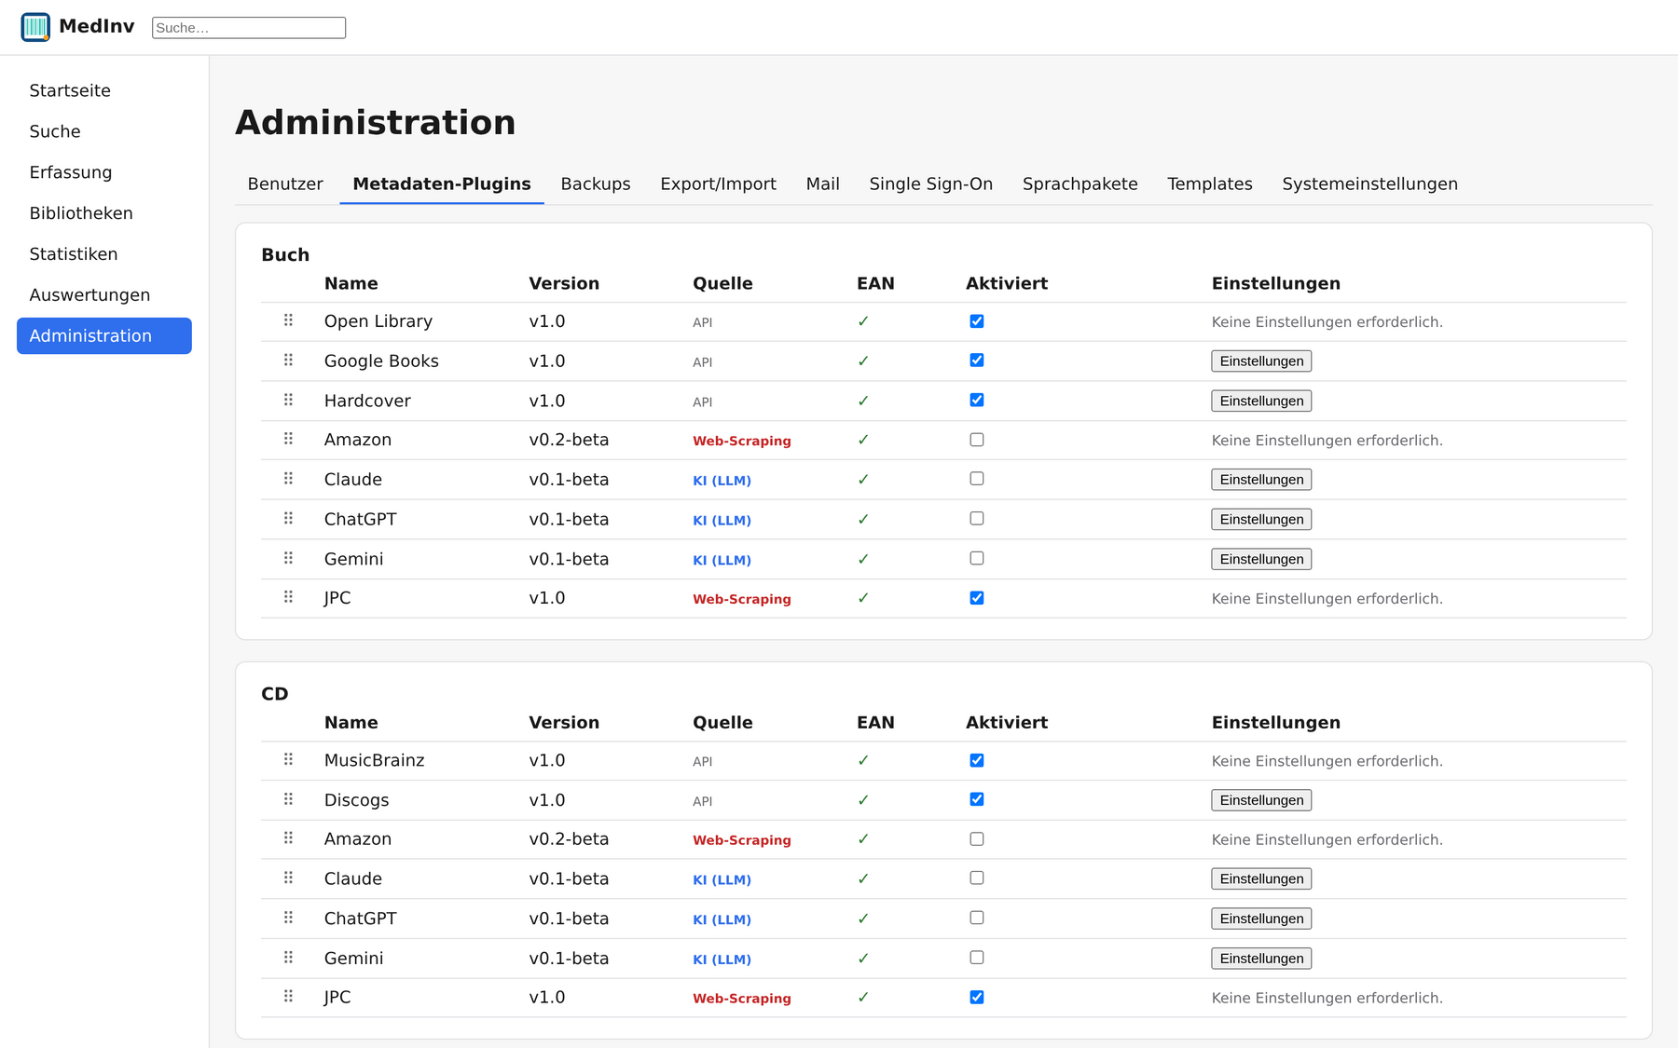
Task: Open the Systemeinstellungen tab
Action: [x=1370, y=184]
